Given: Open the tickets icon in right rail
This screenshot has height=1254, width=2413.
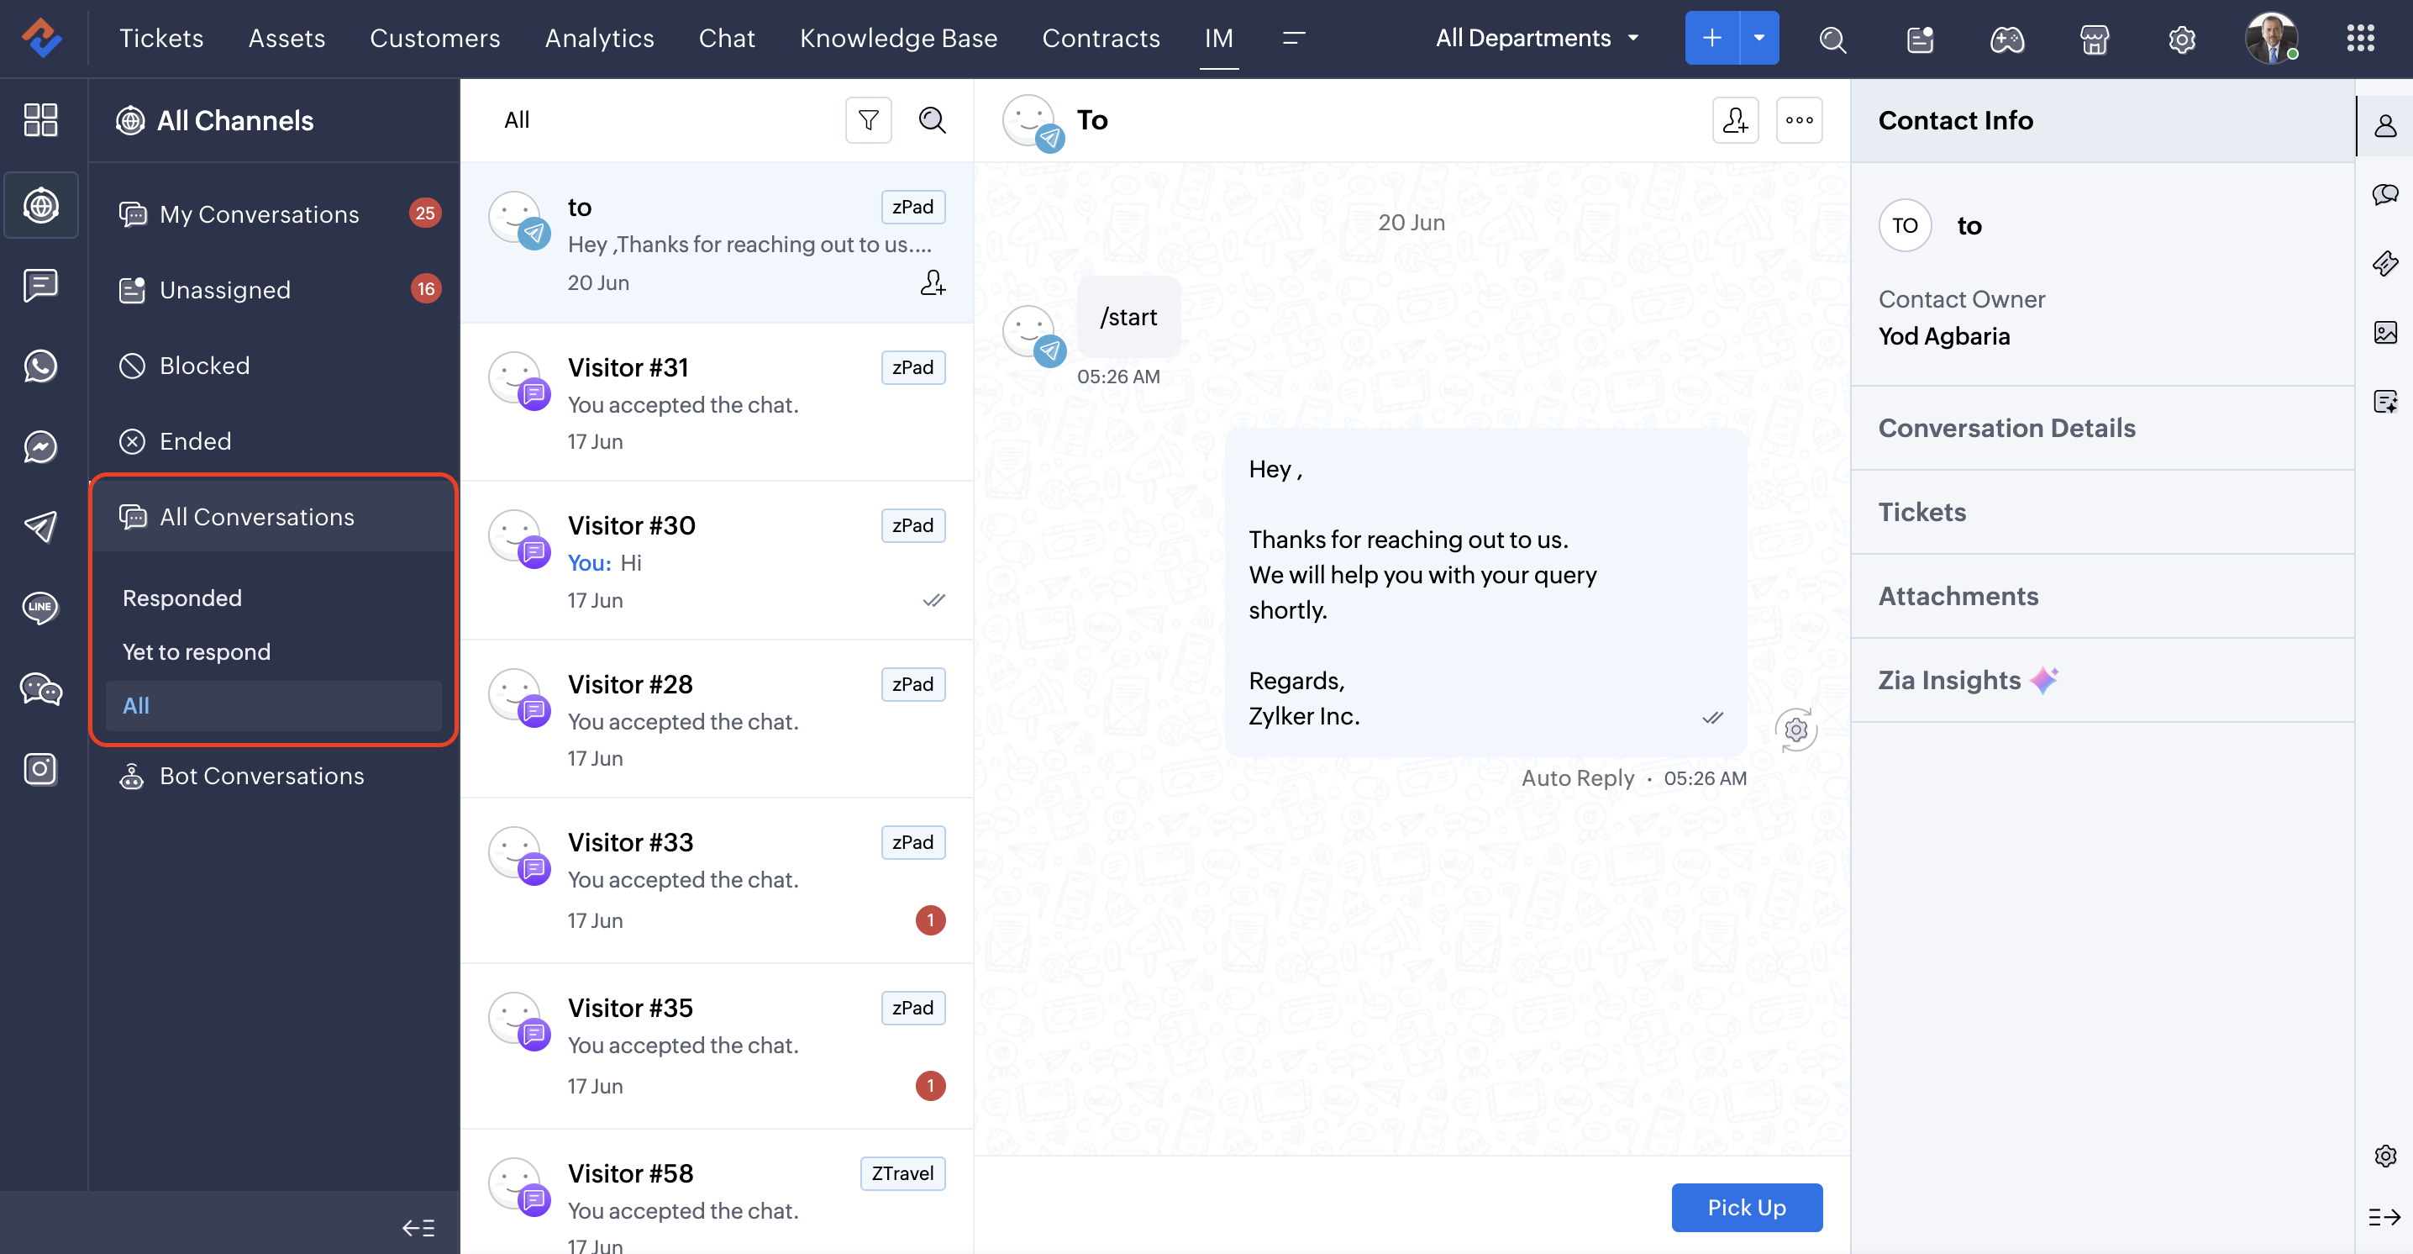Looking at the screenshot, I should [2385, 263].
